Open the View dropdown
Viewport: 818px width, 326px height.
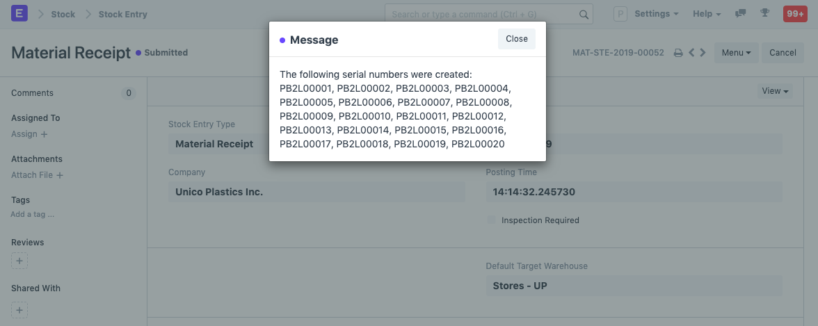pos(775,91)
